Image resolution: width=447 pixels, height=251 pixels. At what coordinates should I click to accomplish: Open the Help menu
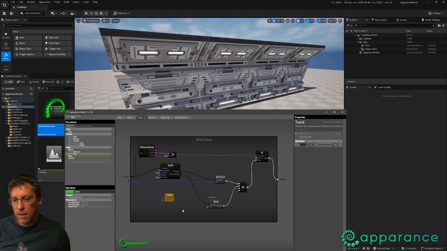(95, 2)
